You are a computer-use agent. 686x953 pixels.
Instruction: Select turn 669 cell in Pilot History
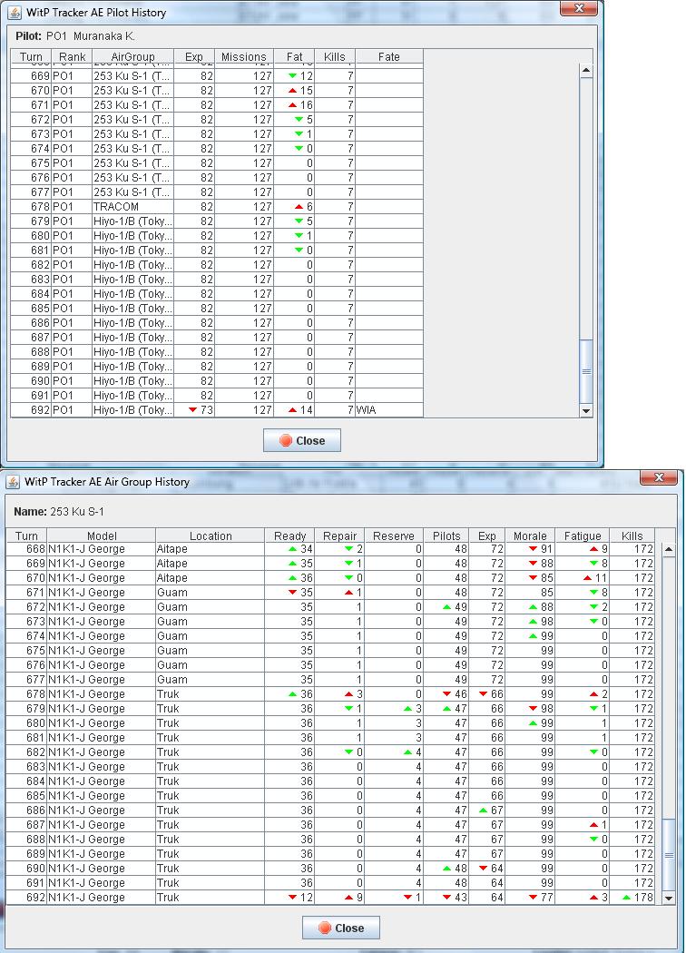(31, 76)
